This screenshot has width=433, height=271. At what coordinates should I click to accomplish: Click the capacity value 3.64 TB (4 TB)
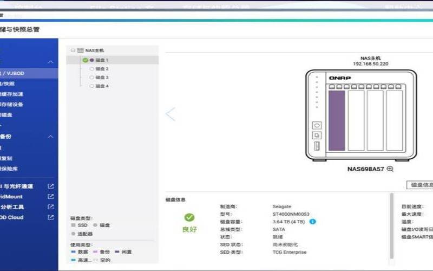[288, 222]
